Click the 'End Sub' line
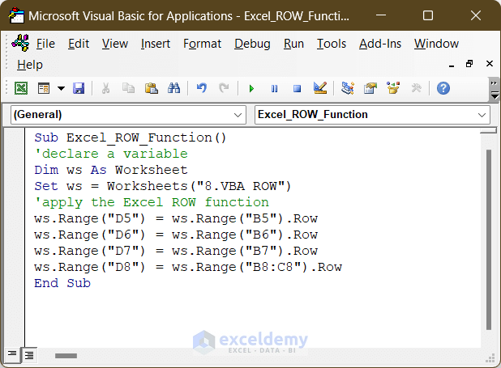Viewport: 501px width, 368px height. coord(62,283)
